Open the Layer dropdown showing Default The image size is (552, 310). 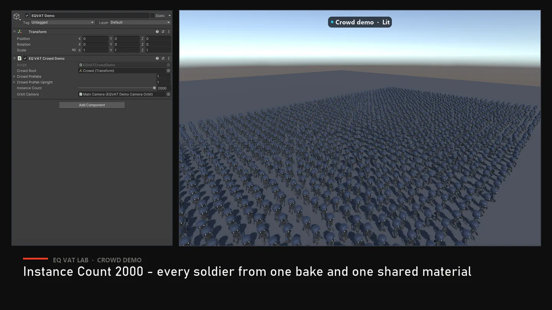click(140, 23)
